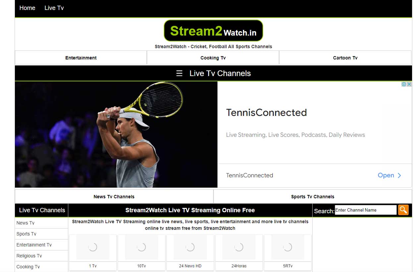Open the 24 News HD channel thumbnail

pos(190,247)
